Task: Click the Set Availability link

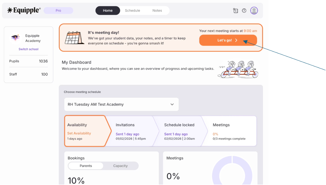Action: [79, 133]
